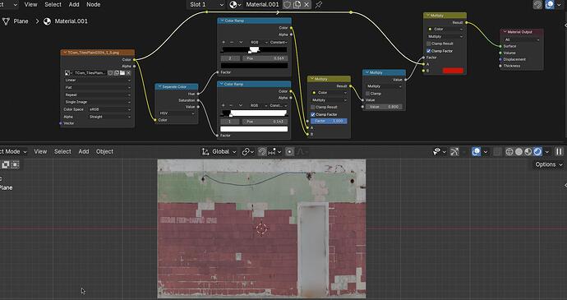Viewport: 567px width, 300px height.
Task: Open Global transform orientation dropdown
Action: [x=219, y=151]
